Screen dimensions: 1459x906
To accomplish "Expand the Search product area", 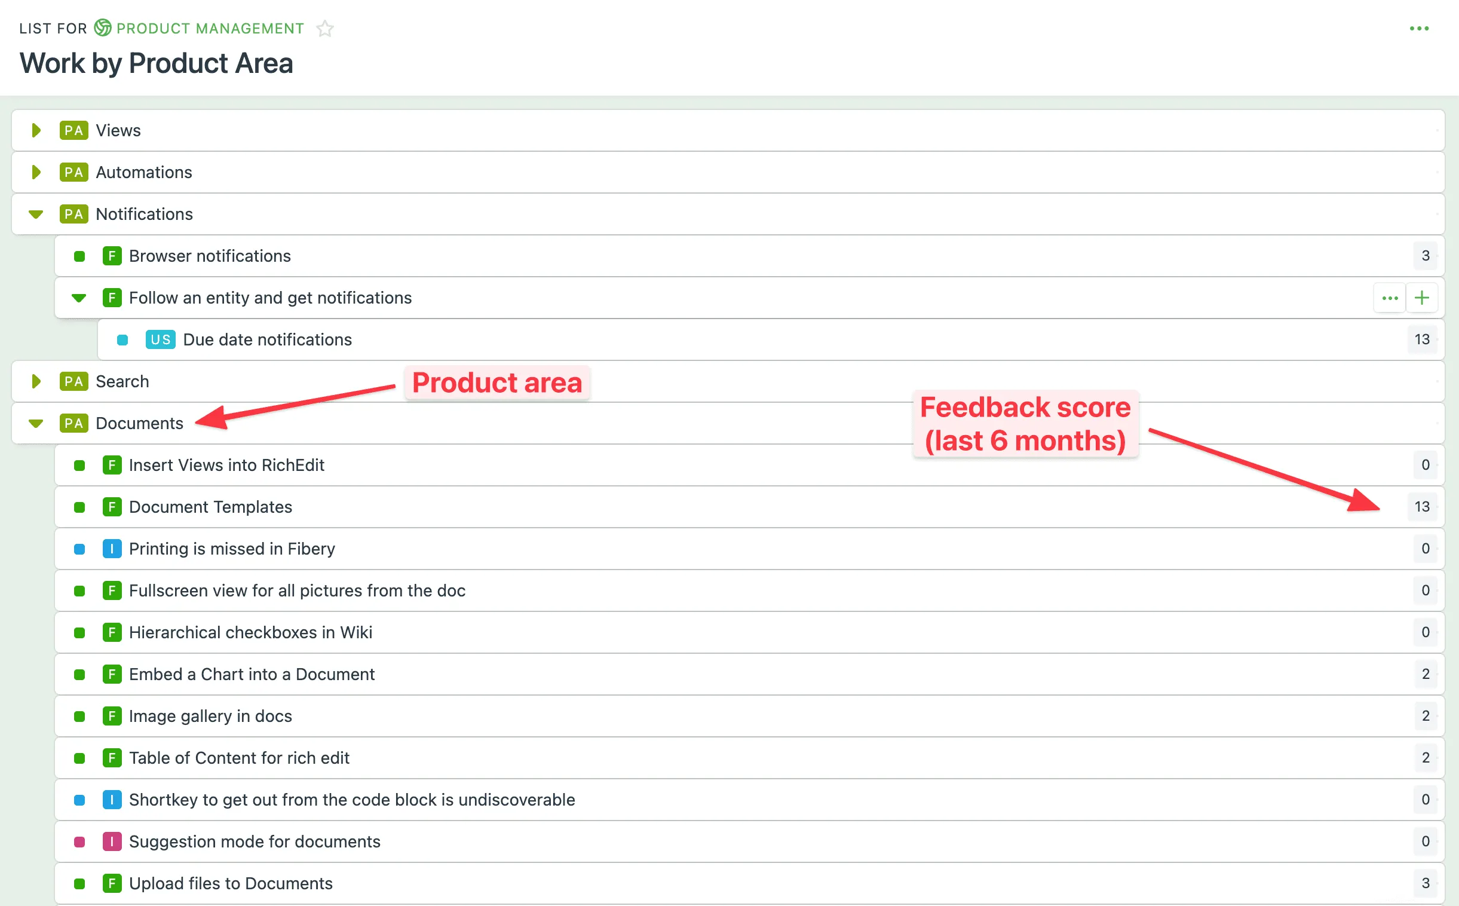I will point(36,381).
